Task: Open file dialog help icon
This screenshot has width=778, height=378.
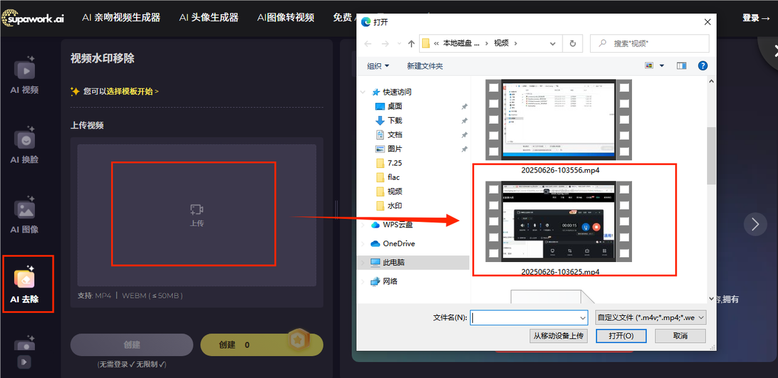Action: (702, 66)
